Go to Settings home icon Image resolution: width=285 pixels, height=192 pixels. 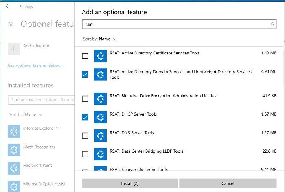pyautogui.click(x=11, y=24)
